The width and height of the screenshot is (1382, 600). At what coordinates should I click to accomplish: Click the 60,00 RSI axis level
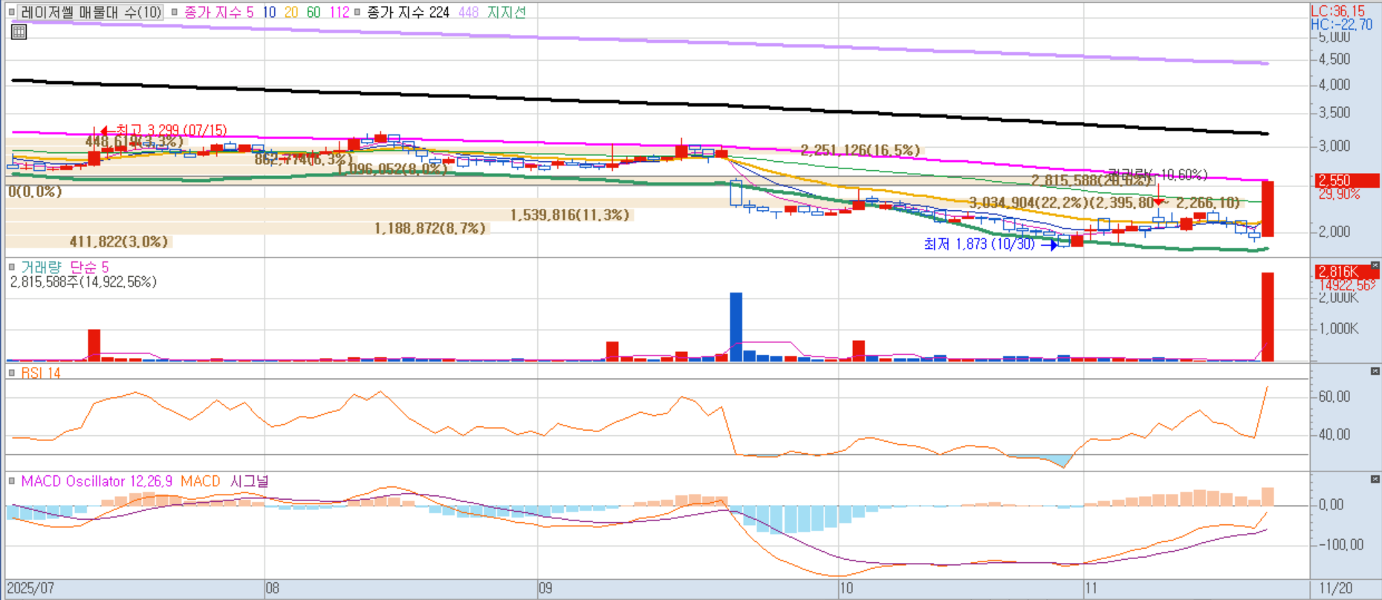pyautogui.click(x=1334, y=397)
